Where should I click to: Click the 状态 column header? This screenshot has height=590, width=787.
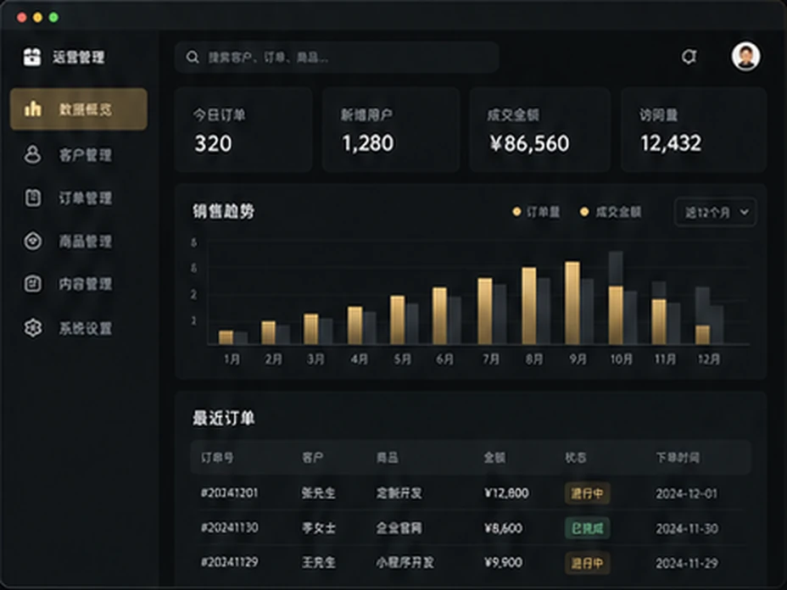tap(575, 458)
